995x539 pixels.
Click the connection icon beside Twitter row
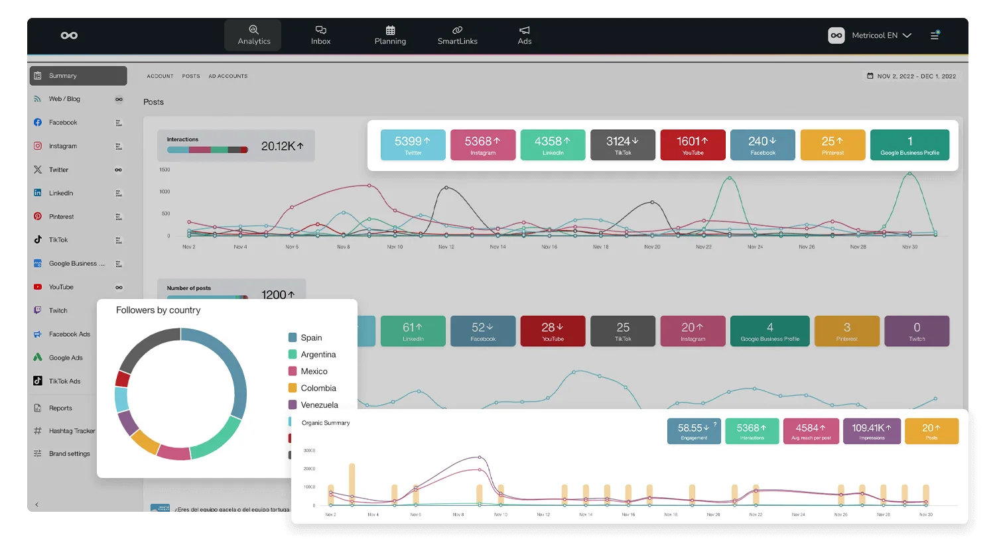click(x=119, y=170)
